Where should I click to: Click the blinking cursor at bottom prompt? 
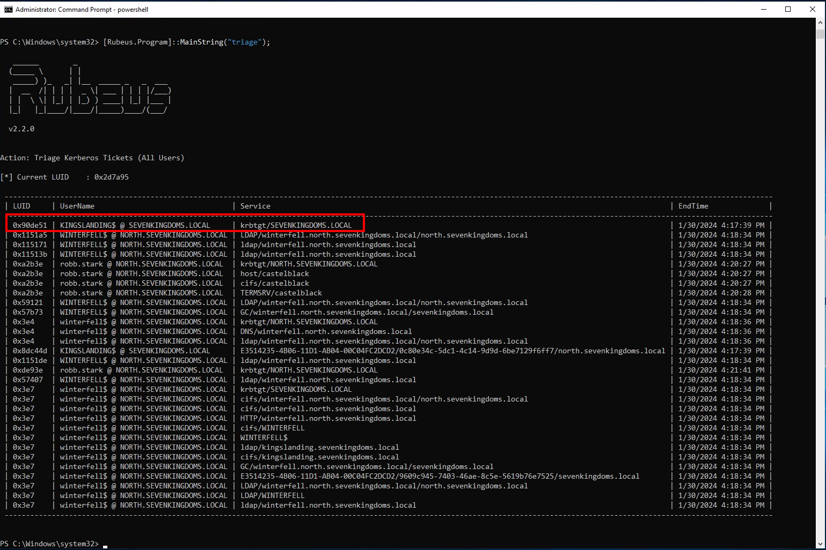105,545
